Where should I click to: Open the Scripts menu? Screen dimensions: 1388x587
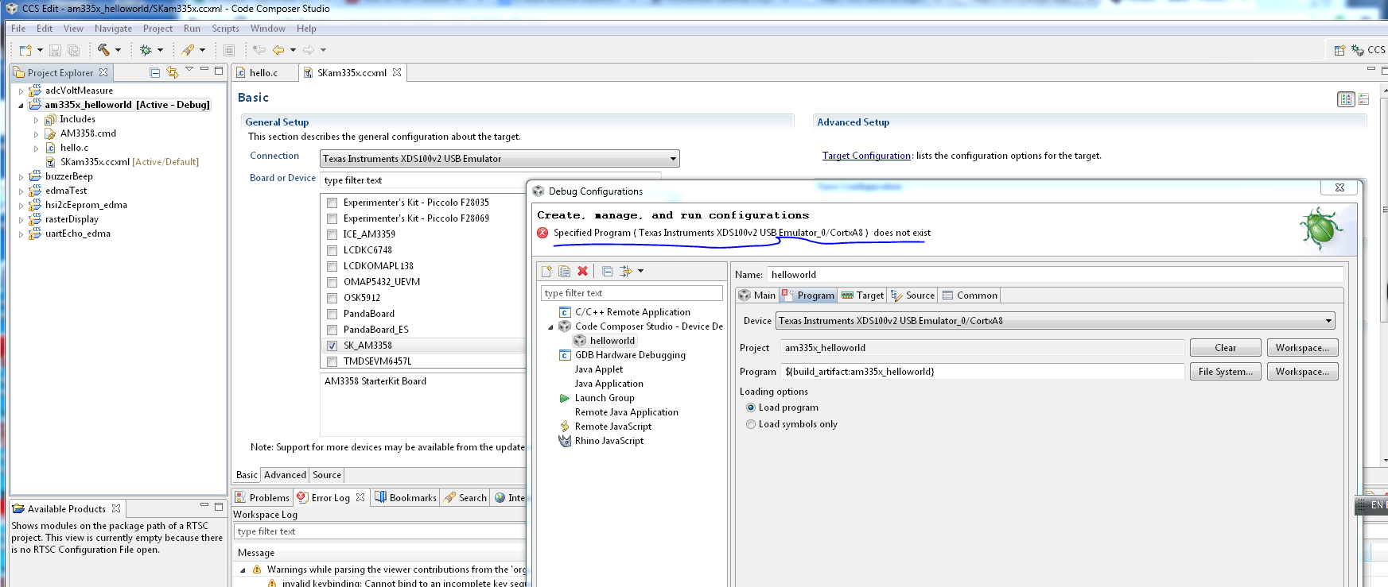[x=225, y=29]
